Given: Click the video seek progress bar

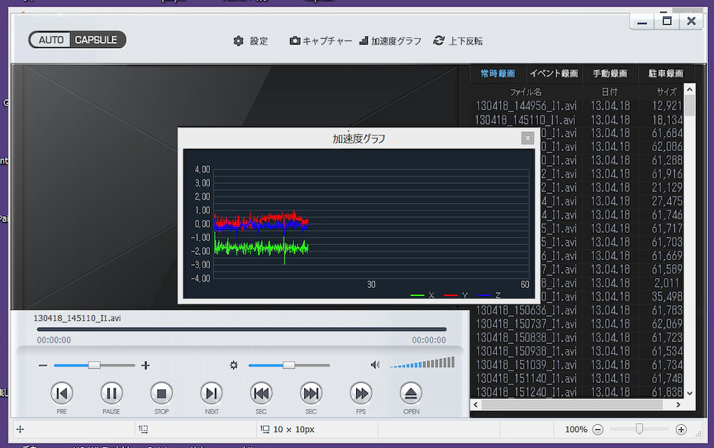Looking at the screenshot, I should (x=241, y=329).
